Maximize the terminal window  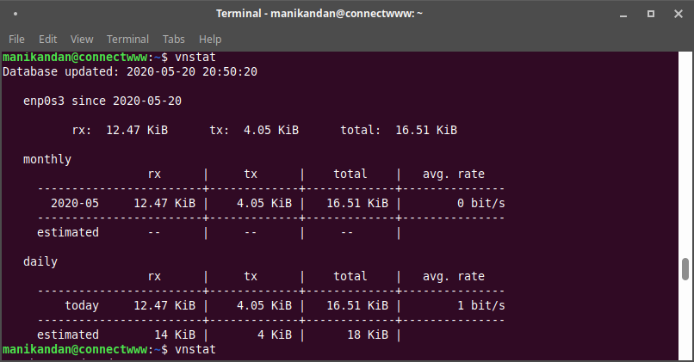[651, 14]
